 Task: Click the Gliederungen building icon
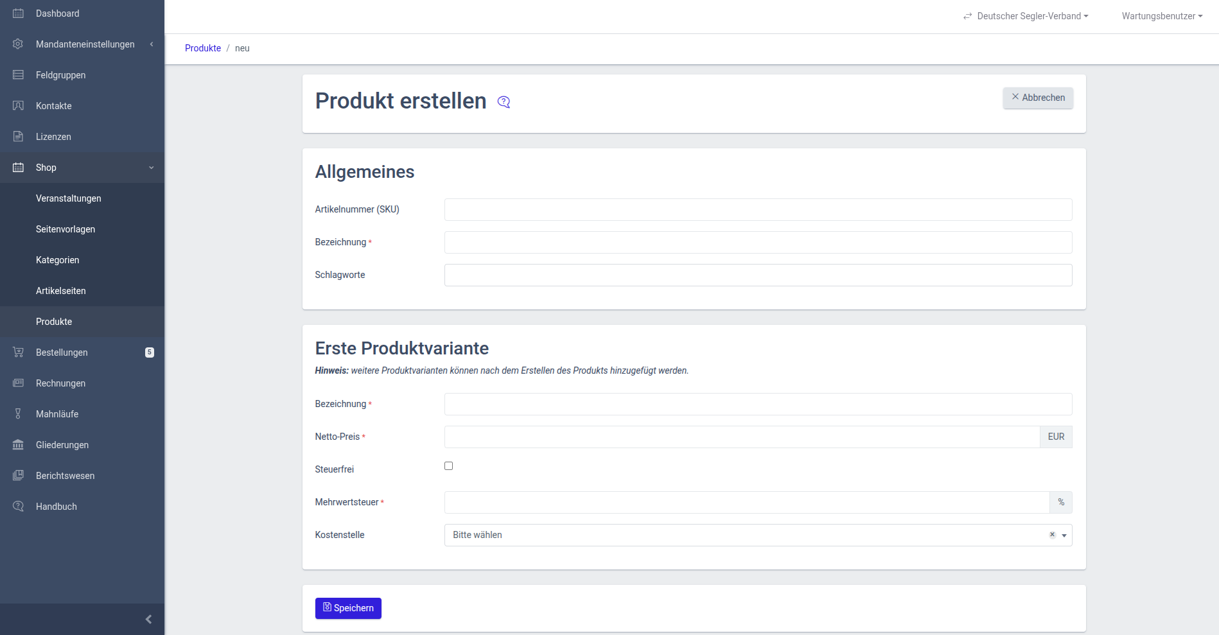[x=18, y=445]
